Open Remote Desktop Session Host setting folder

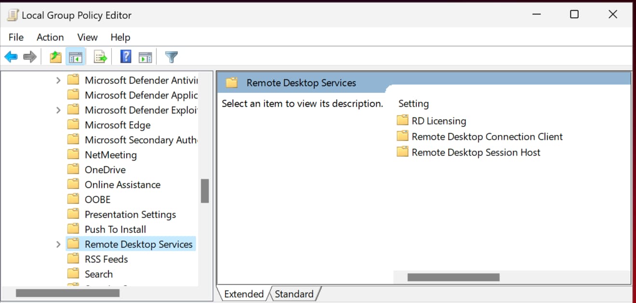[476, 152]
